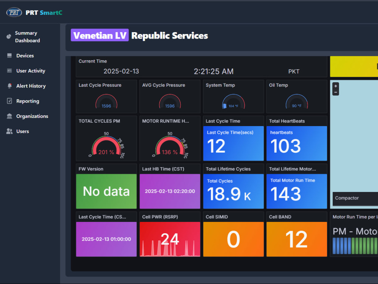Click the Reporting document icon
This screenshot has width=378, height=284.
pyautogui.click(x=9, y=101)
